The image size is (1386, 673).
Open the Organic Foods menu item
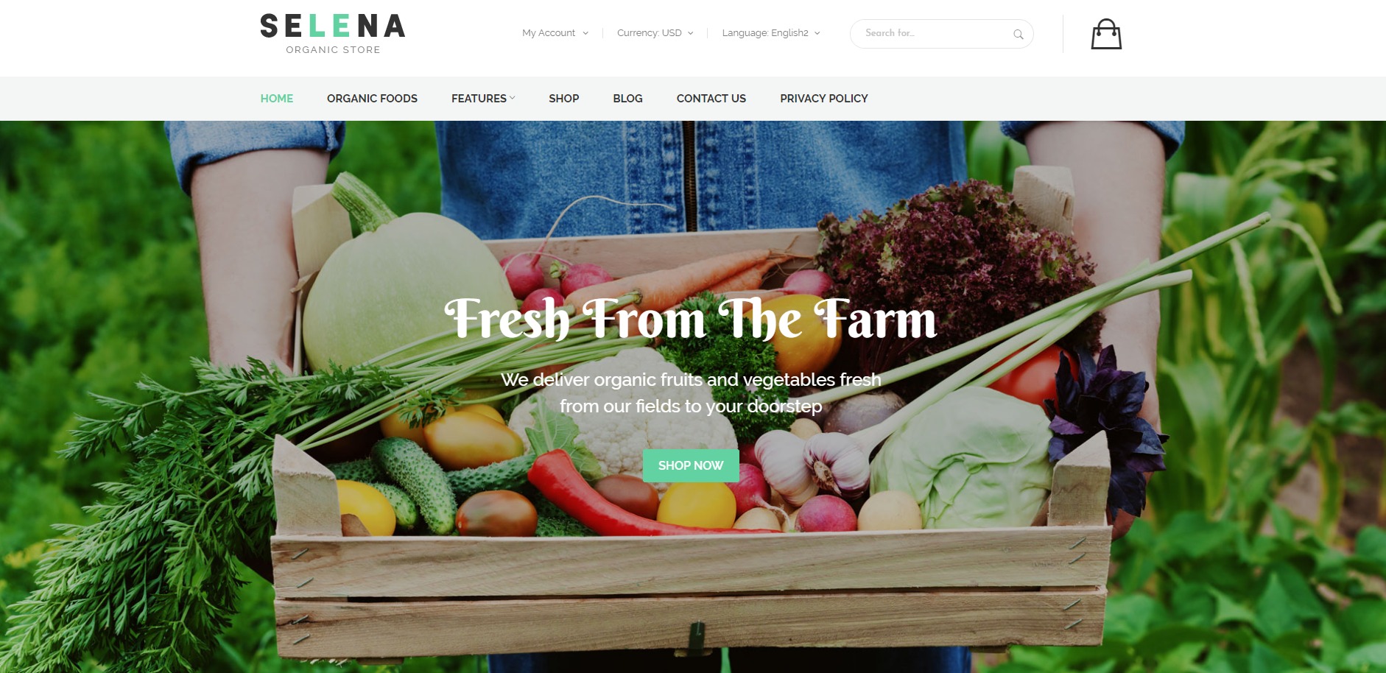(372, 99)
